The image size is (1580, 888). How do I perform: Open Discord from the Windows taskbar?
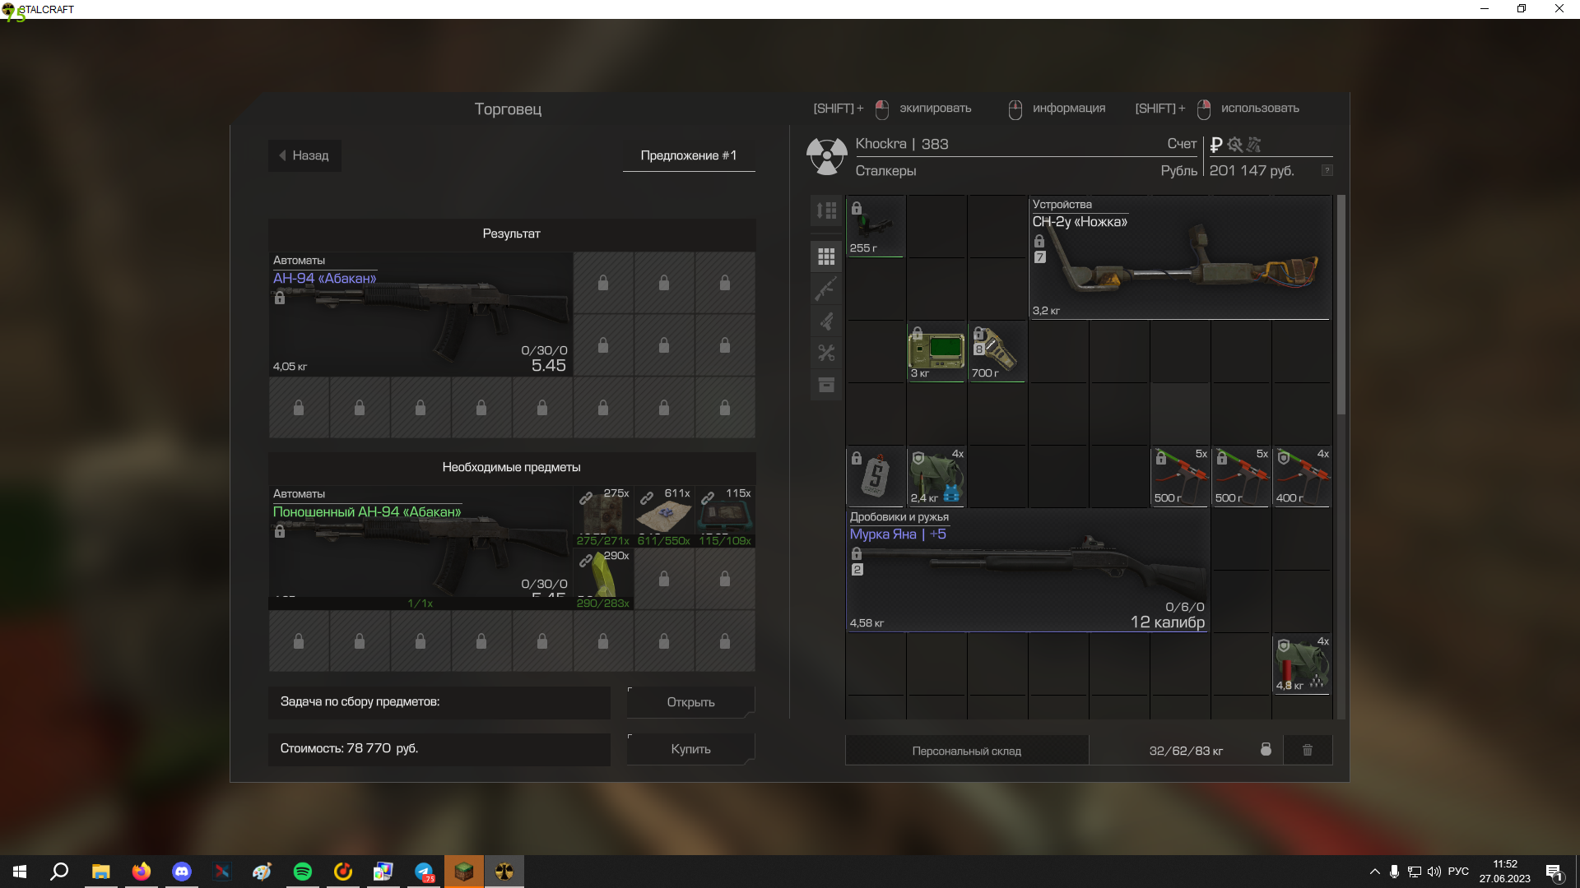(x=181, y=872)
